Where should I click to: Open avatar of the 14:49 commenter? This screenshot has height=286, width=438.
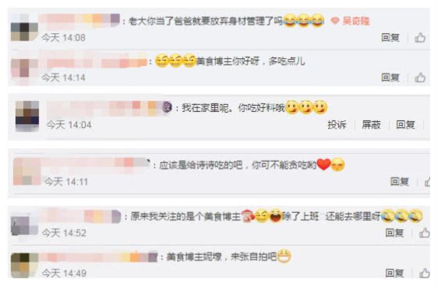tap(24, 265)
